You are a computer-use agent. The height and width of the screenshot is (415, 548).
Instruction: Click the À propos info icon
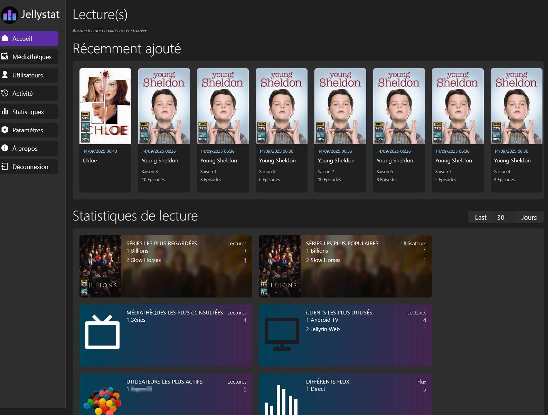coord(5,148)
